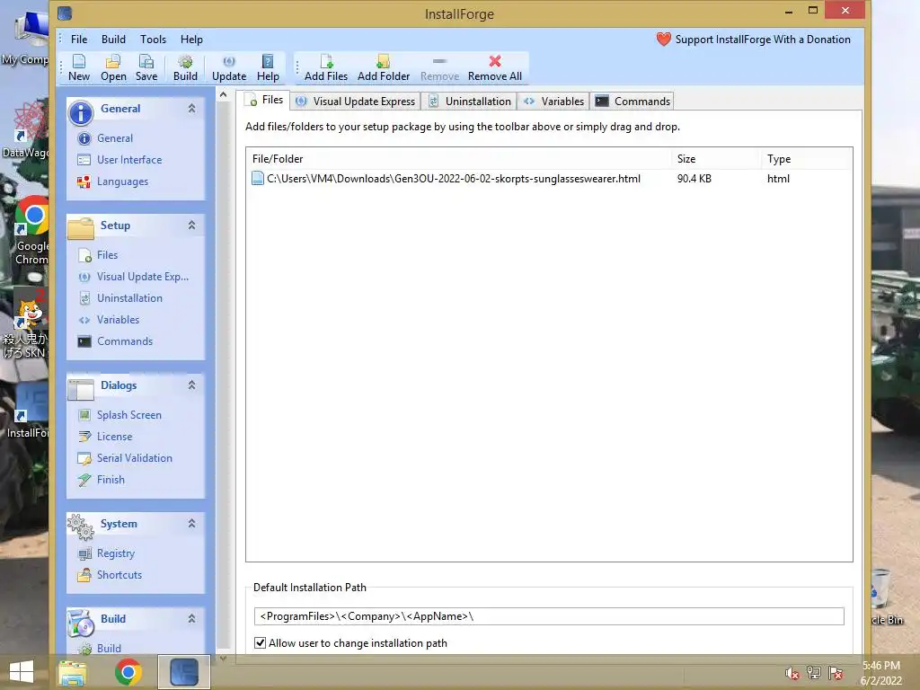Collapse the Build sidebar group
The height and width of the screenshot is (690, 920).
(x=192, y=618)
